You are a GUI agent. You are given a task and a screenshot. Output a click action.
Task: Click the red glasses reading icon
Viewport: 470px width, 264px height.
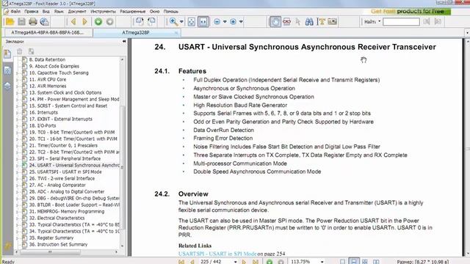(x=287, y=21)
